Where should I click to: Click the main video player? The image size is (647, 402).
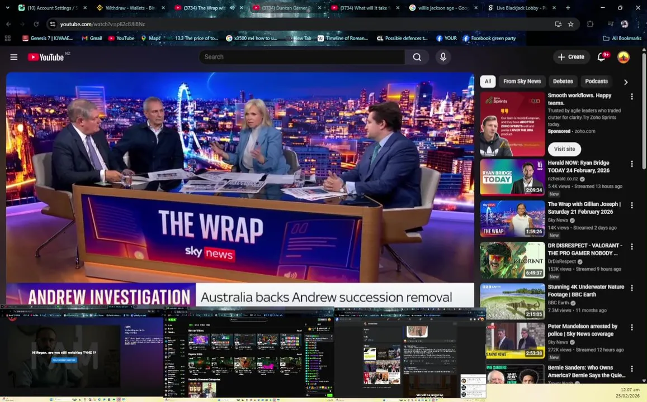(240, 189)
